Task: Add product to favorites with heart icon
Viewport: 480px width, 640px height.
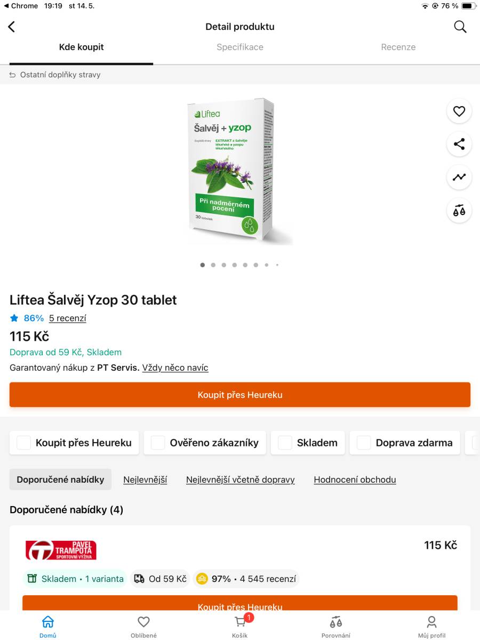Action: 459,111
